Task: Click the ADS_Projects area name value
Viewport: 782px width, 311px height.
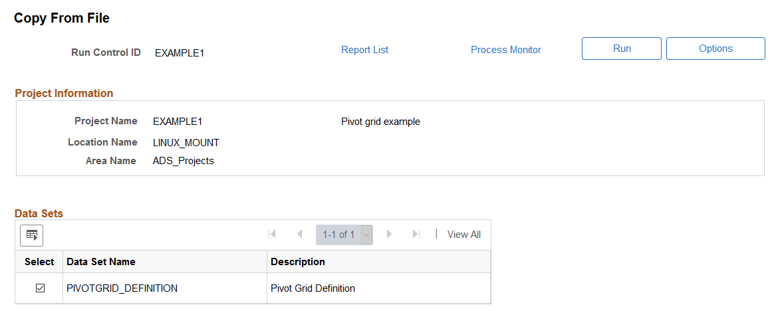Action: click(183, 161)
